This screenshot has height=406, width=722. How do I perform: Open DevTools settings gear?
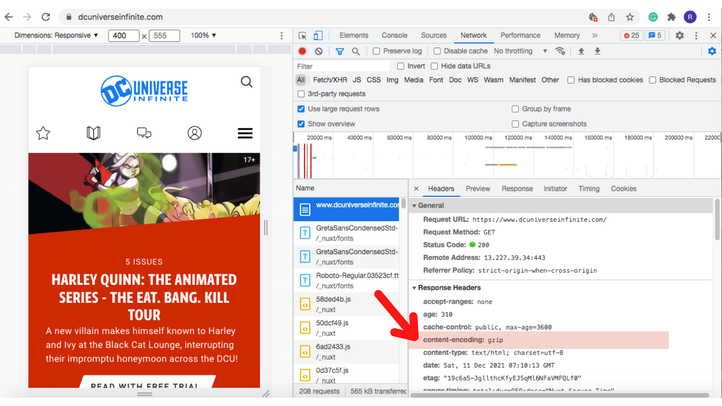[680, 35]
